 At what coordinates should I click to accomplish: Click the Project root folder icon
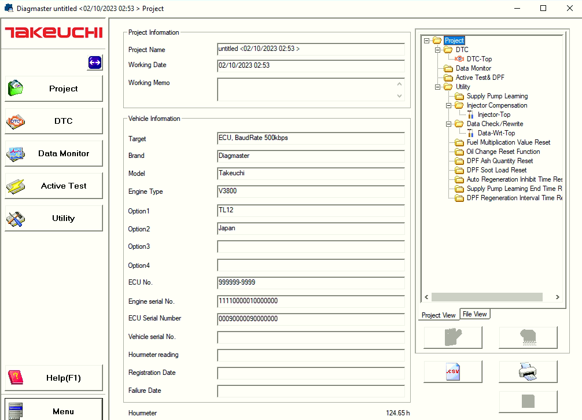click(437, 40)
